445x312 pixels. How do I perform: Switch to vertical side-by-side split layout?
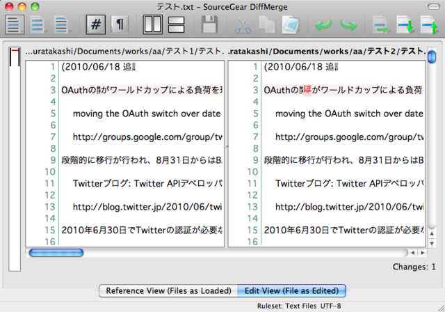click(x=153, y=24)
